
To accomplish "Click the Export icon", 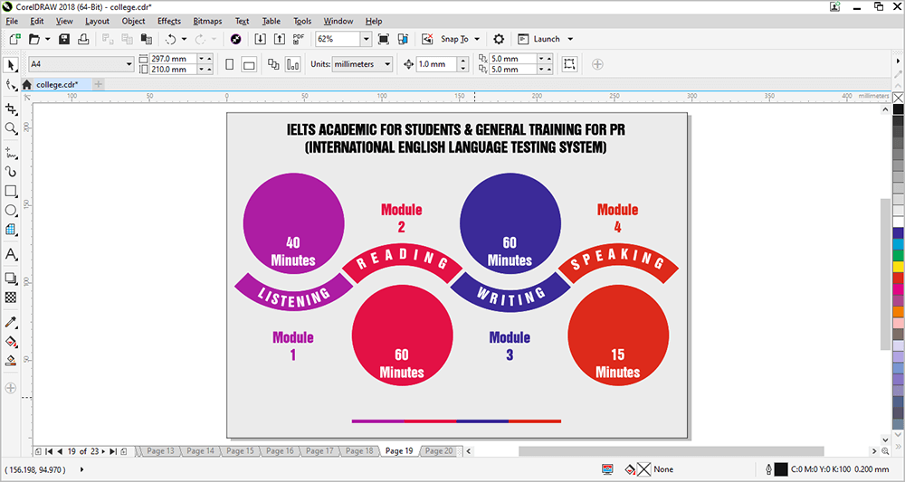I will (280, 39).
